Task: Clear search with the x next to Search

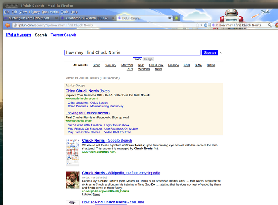Action: 220,53
